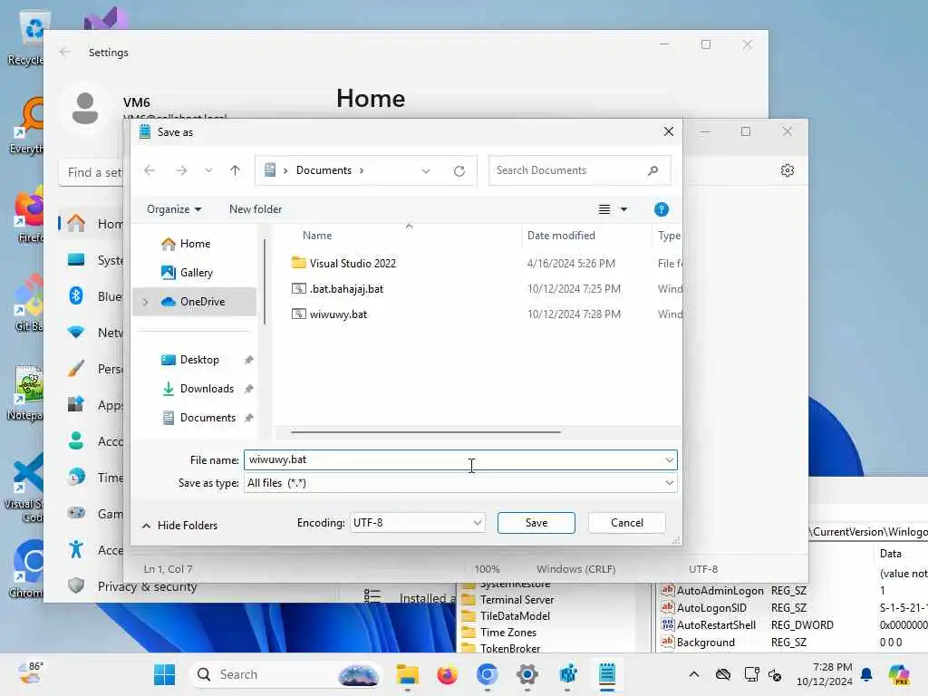
Task: Change the view layout icon
Action: [604, 209]
